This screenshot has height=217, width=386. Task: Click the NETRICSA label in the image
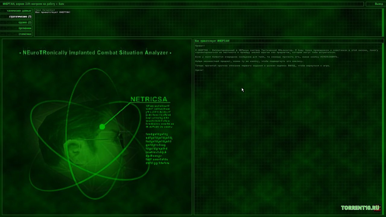tap(149, 99)
